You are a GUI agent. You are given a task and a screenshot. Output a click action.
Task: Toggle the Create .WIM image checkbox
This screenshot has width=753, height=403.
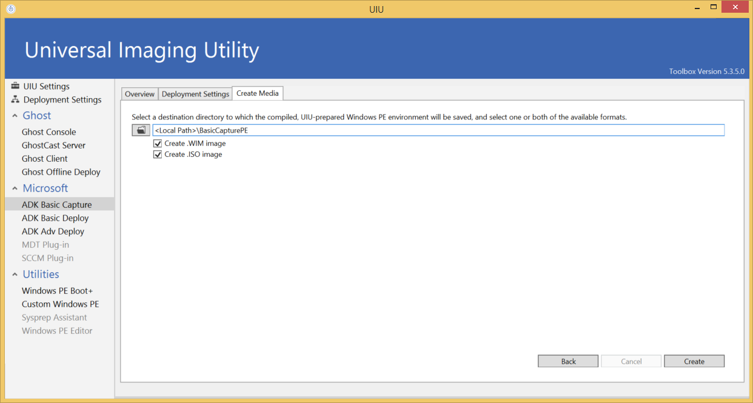(158, 144)
